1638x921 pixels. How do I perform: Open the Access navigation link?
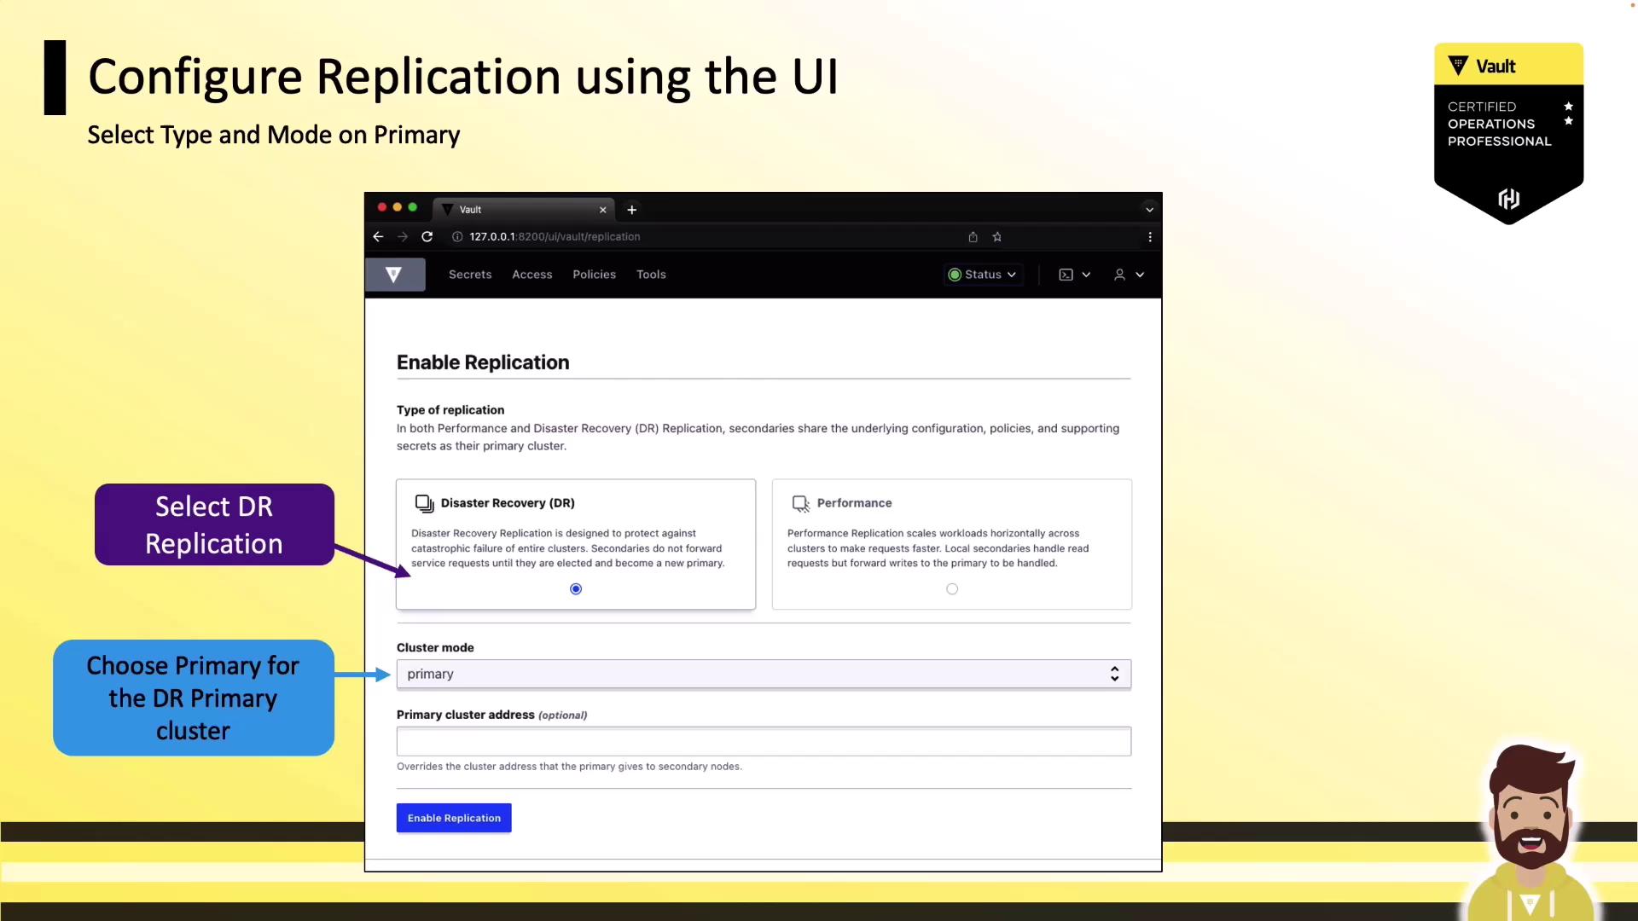click(531, 275)
